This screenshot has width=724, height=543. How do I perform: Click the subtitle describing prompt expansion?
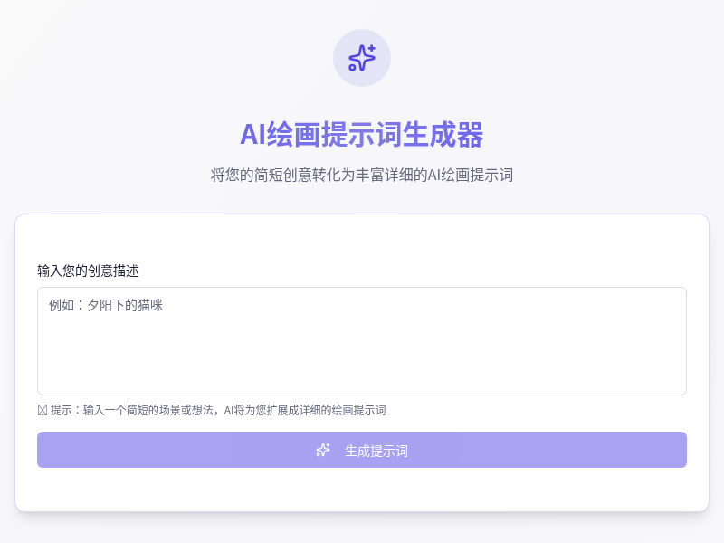(362, 175)
